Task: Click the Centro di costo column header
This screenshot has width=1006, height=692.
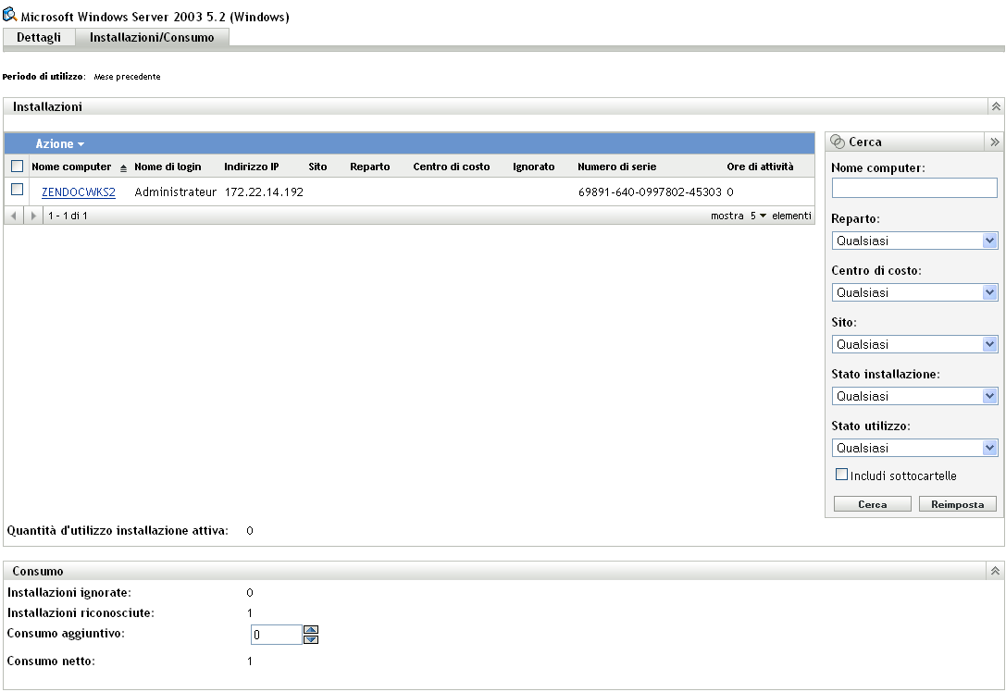Action: click(x=451, y=167)
